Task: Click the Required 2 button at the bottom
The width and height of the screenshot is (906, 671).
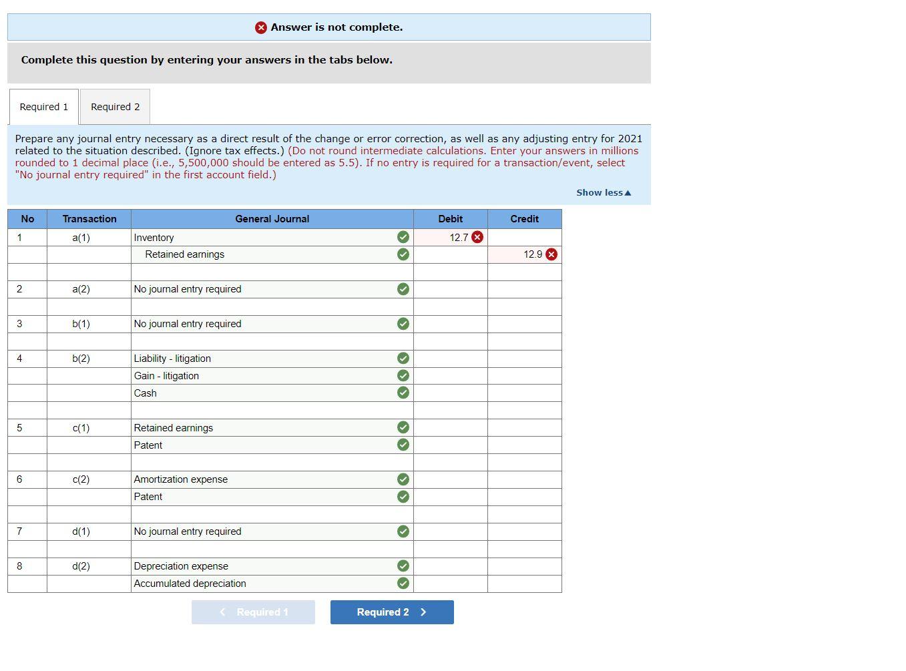Action: (391, 612)
